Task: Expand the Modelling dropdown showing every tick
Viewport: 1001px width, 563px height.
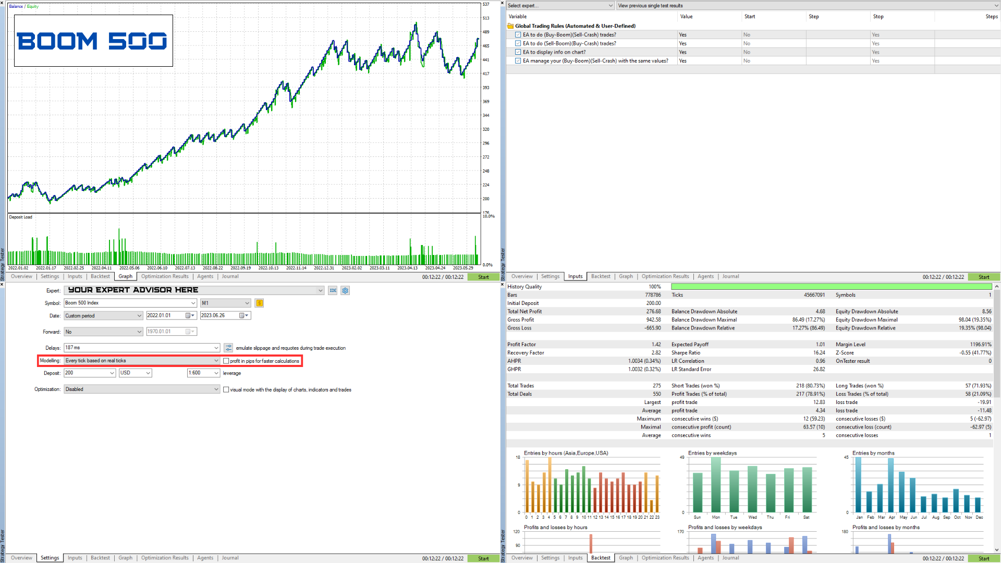Action: point(142,361)
